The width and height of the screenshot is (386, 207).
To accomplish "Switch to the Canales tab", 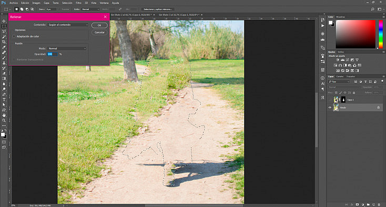I will point(340,76).
